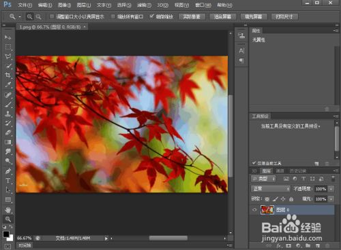341x250 pixels.
Task: Create a new layer
Action: coord(318,246)
